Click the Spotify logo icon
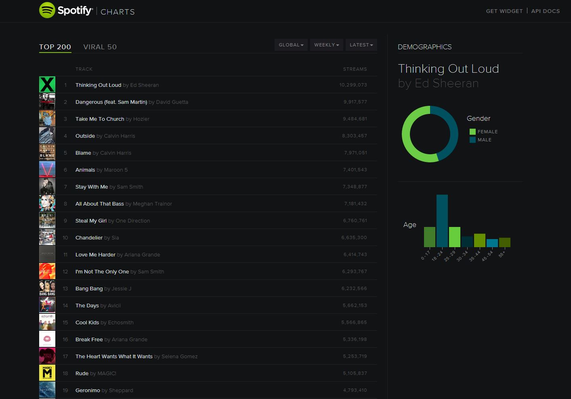This screenshot has width=571, height=399. pos(47,10)
